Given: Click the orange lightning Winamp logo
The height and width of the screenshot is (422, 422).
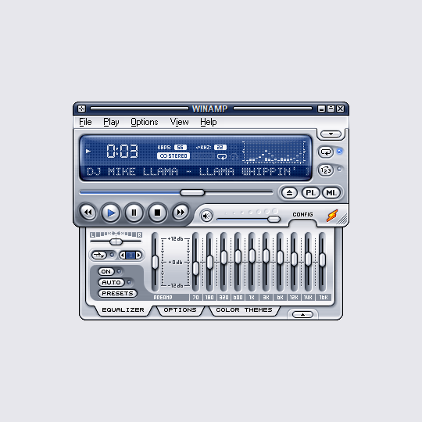Looking at the screenshot, I should click(x=332, y=216).
